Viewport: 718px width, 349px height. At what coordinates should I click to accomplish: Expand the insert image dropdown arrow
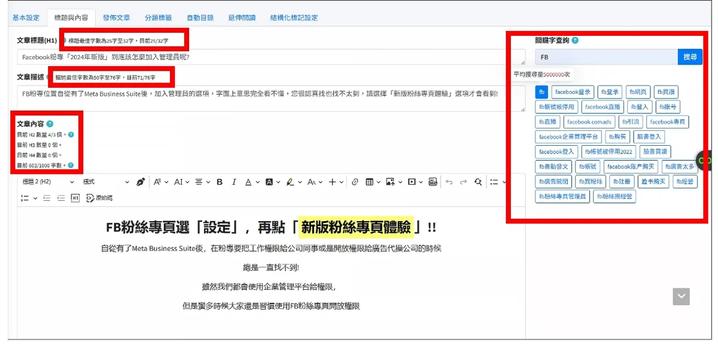(x=400, y=182)
